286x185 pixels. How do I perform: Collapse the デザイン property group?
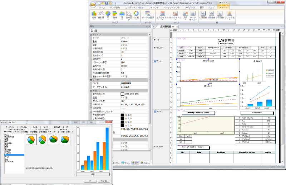91,34
